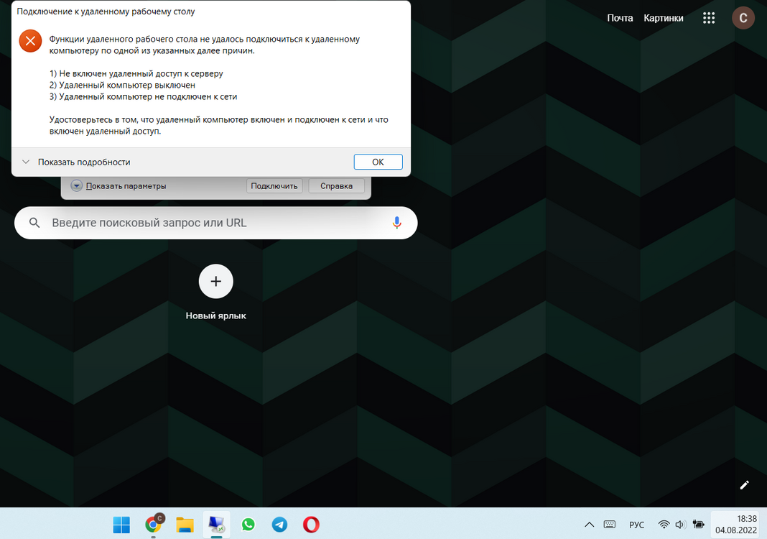Add a new shortcut with the plus icon
The width and height of the screenshot is (767, 539).
[x=215, y=281]
